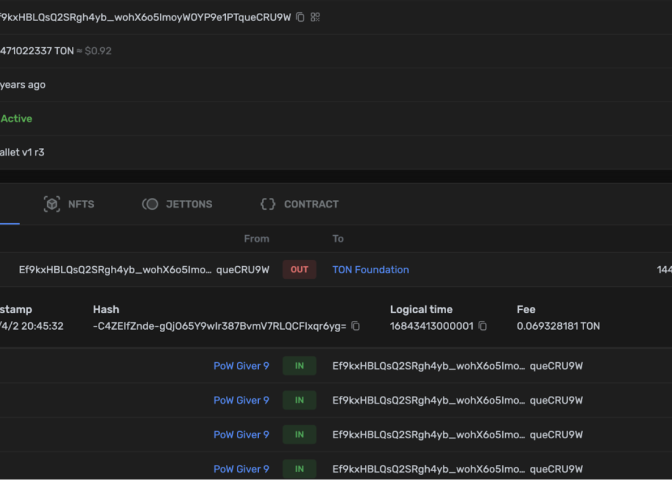Open the TON Foundation address link
This screenshot has width=672, height=480.
(371, 270)
